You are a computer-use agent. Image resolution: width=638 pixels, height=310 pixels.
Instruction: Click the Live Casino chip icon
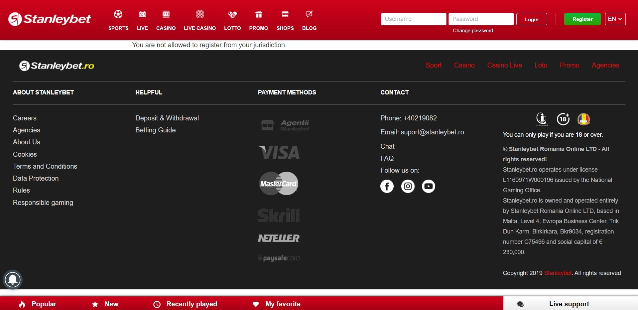tap(200, 14)
